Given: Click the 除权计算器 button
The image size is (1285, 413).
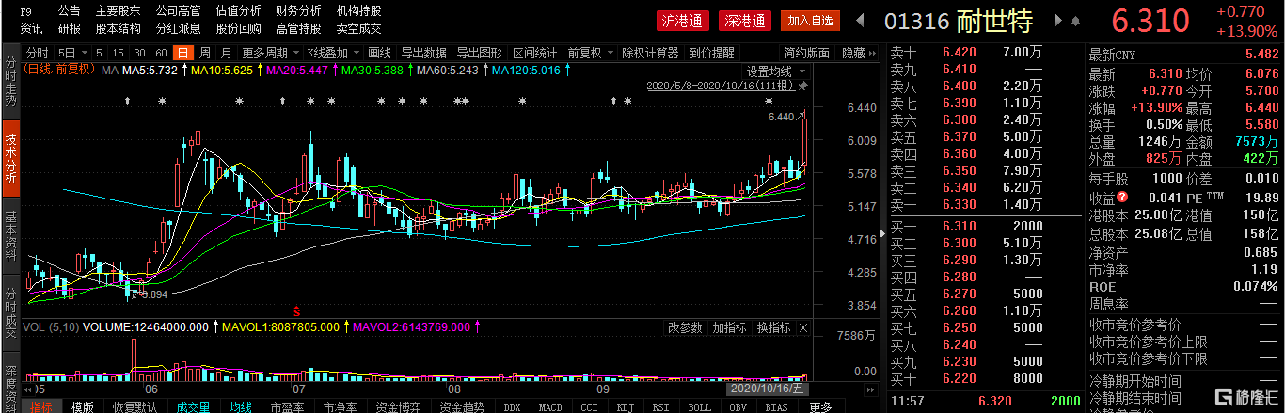Looking at the screenshot, I should 650,53.
